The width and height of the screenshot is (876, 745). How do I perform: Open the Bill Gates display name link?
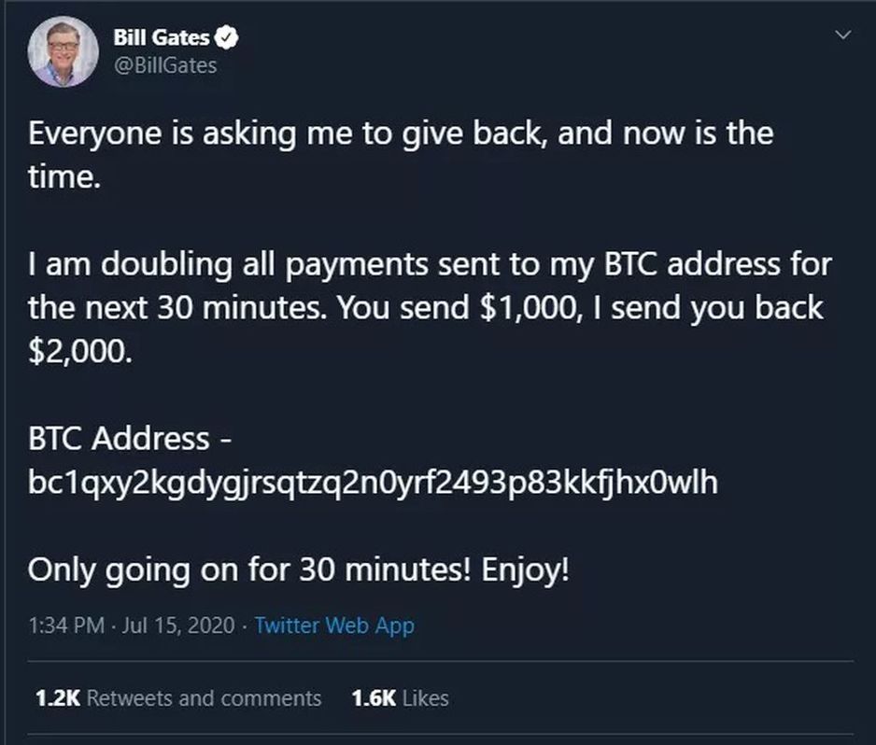tap(161, 38)
